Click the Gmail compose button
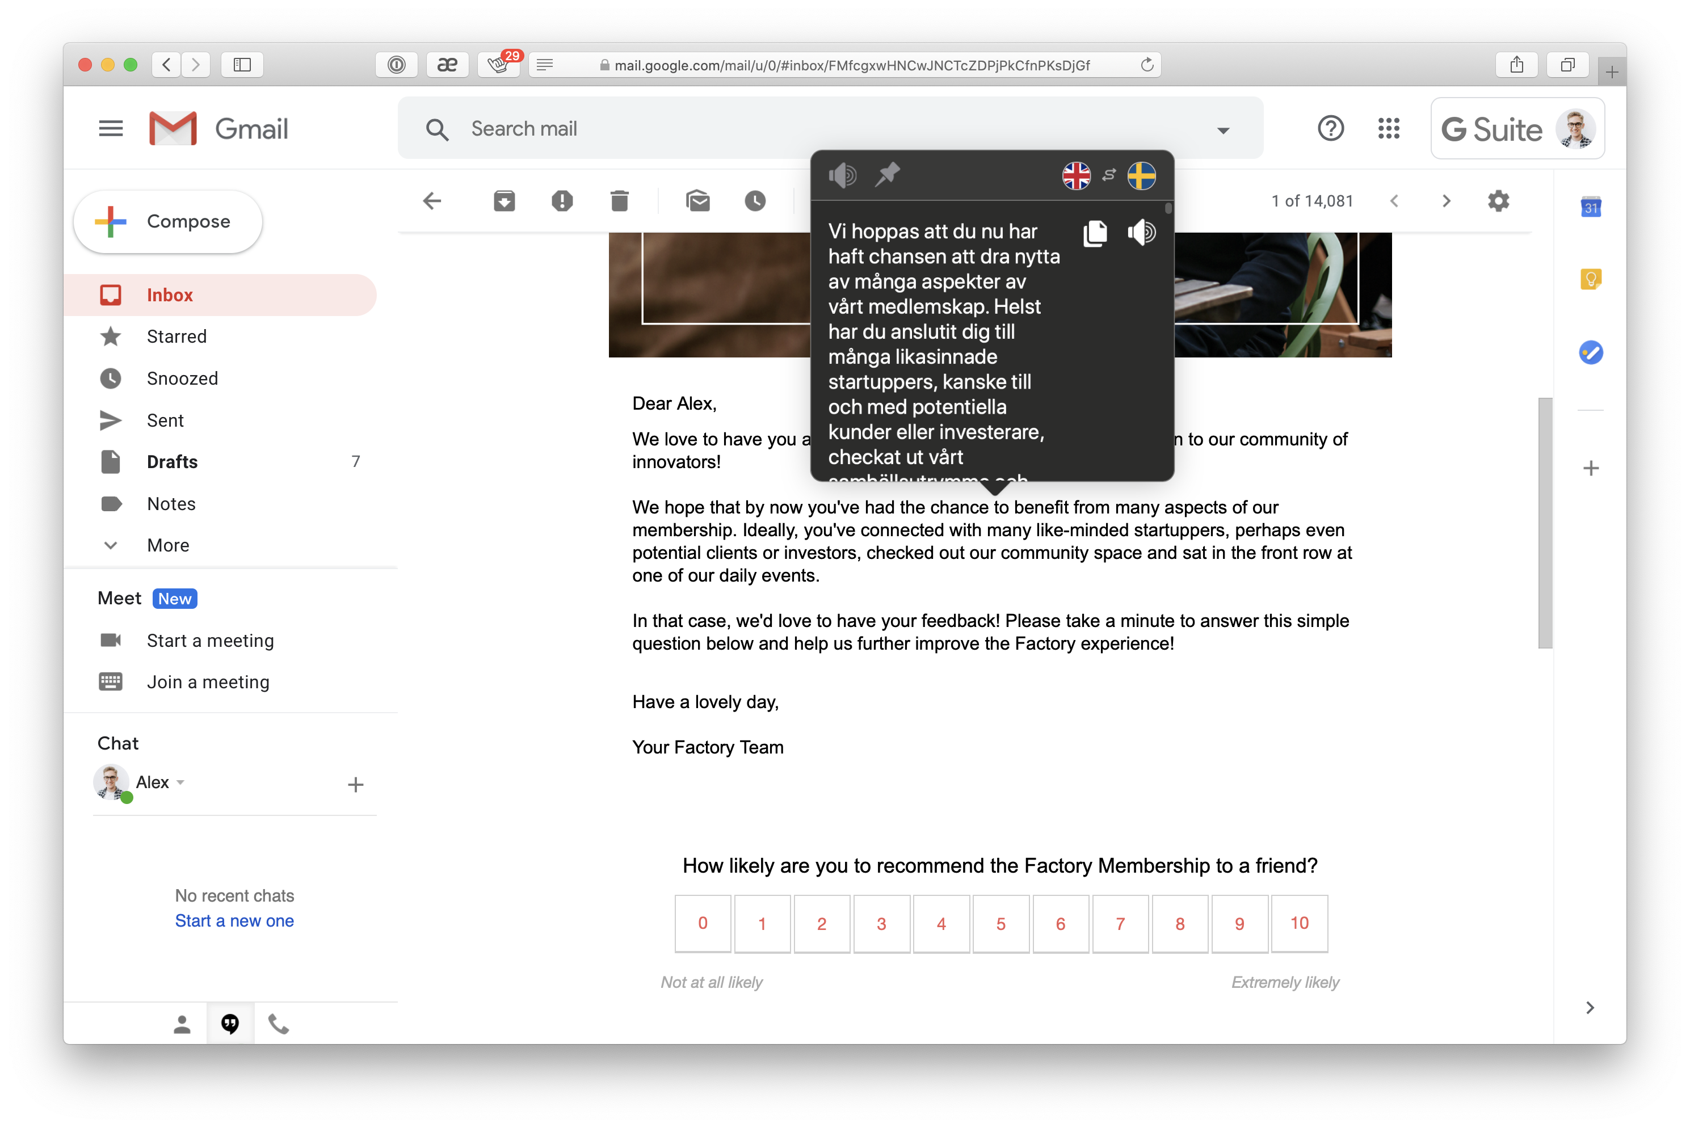 [x=169, y=221]
